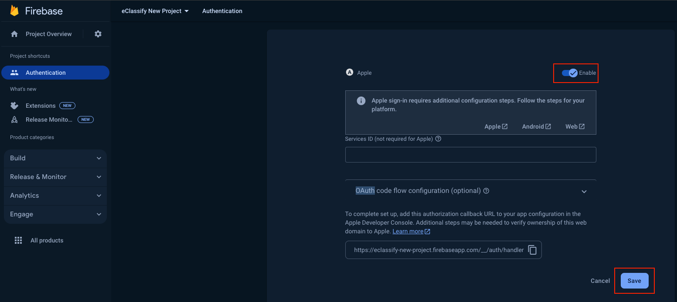Copy the authorization callback URL
Screen dimensions: 677x302
(532, 250)
